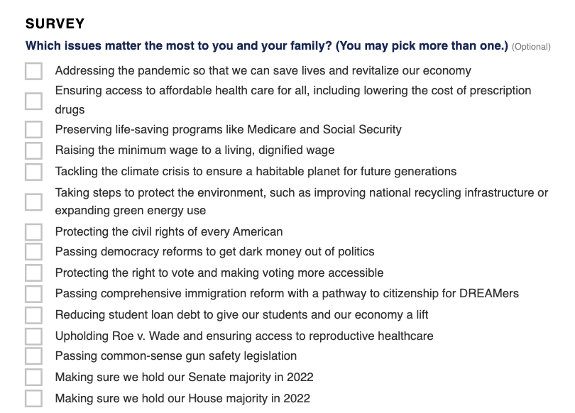Check the right to vote checkbox
Image resolution: width=575 pixels, height=413 pixels.
[x=33, y=273]
